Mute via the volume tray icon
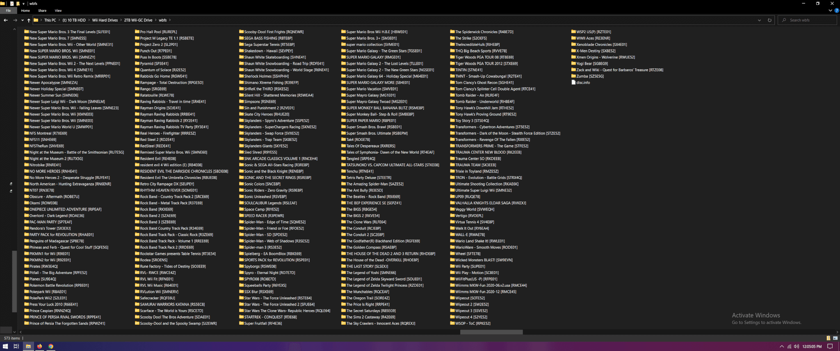Viewport: 840px width, 351px height. 796,346
